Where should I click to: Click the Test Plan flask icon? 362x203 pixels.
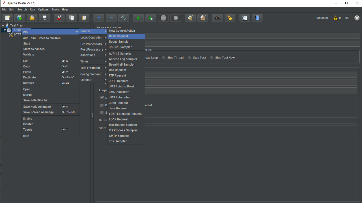click(7, 25)
